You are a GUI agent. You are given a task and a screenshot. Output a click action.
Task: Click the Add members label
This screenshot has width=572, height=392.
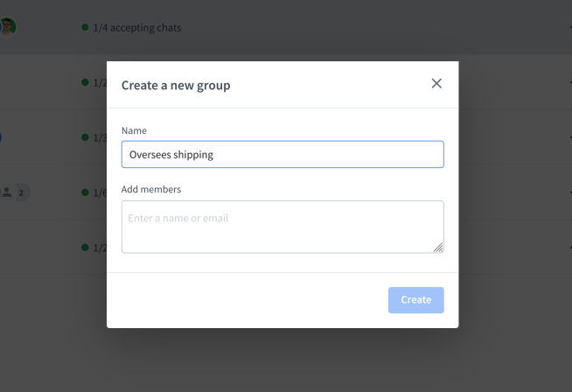[x=151, y=189]
